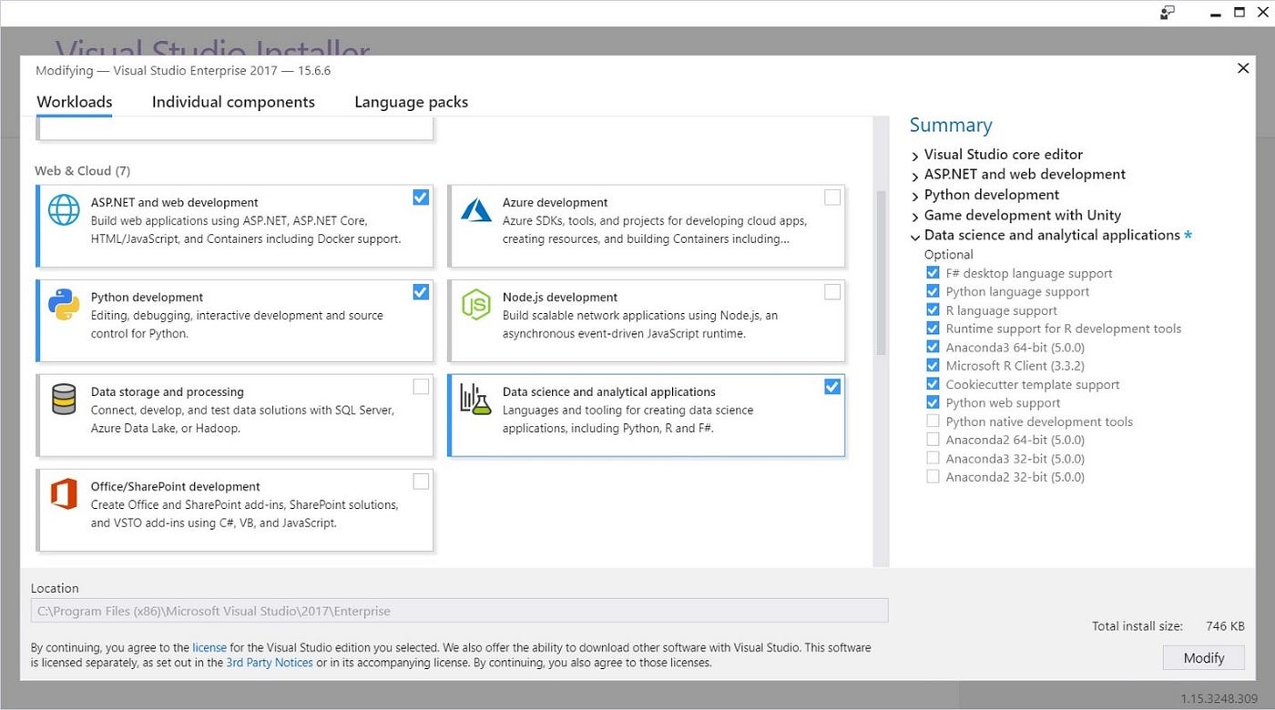Screen dimensions: 1275x710
Task: Click the Python development snake icon
Action: (x=62, y=304)
